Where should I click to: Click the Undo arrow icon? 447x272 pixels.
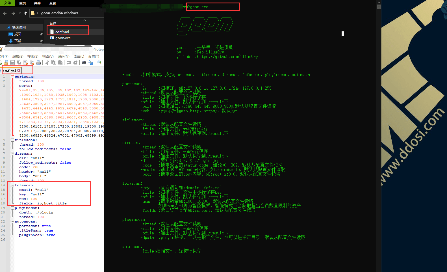click(69, 62)
